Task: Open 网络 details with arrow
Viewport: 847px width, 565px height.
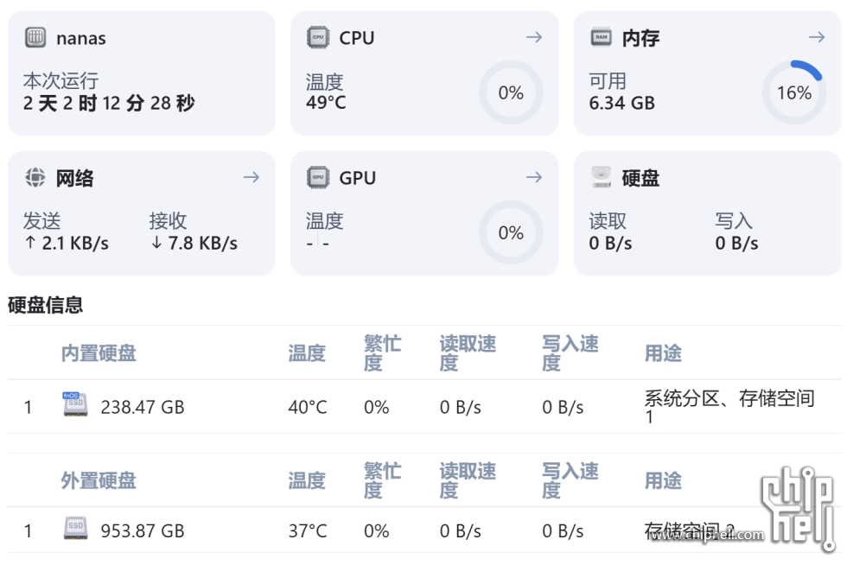Action: click(251, 177)
